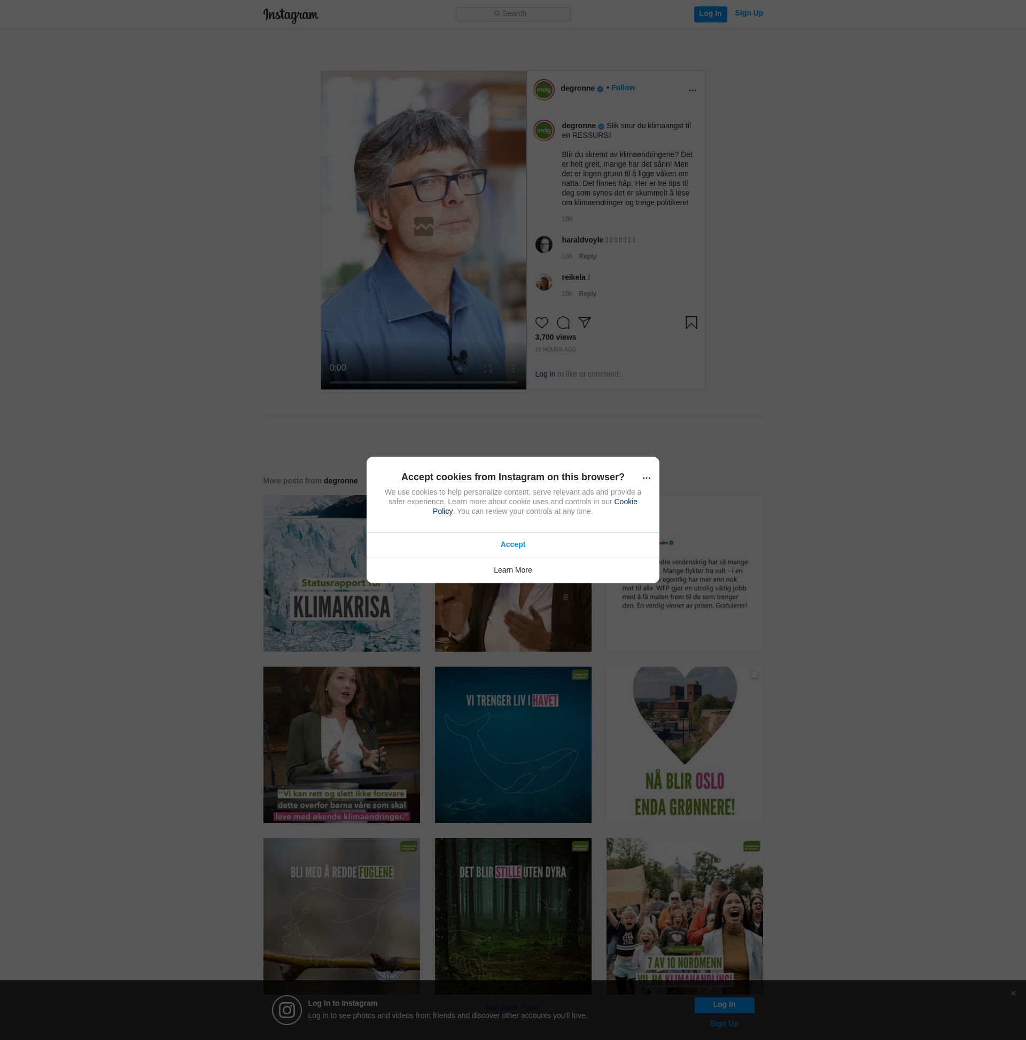Click the comment speech bubble icon
The height and width of the screenshot is (1040, 1026).
coord(563,323)
